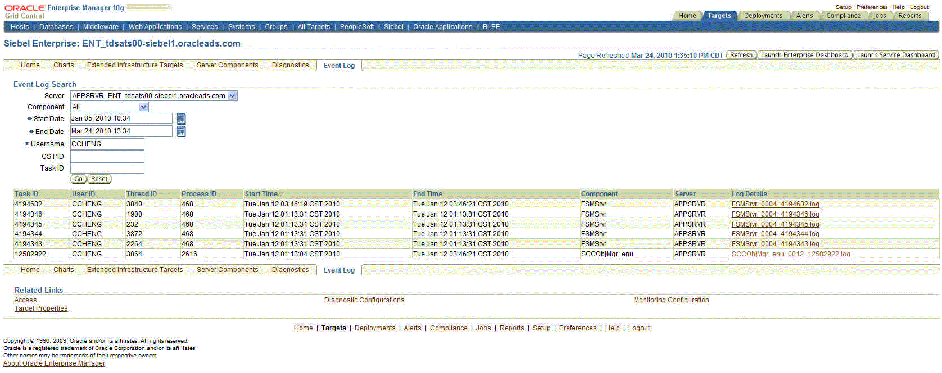Focus the Task ID input field
The width and height of the screenshot is (942, 373).
pos(107,168)
